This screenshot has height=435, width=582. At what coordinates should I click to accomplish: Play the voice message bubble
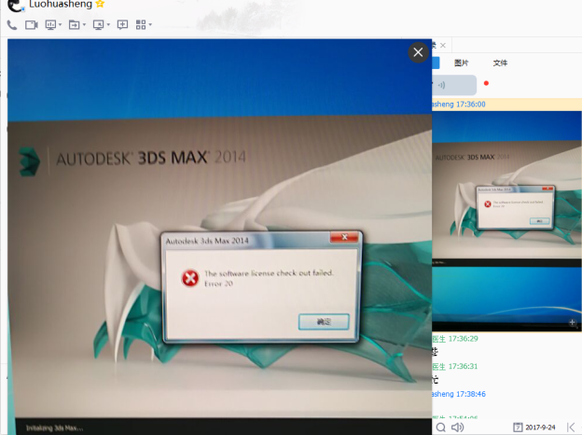click(454, 85)
